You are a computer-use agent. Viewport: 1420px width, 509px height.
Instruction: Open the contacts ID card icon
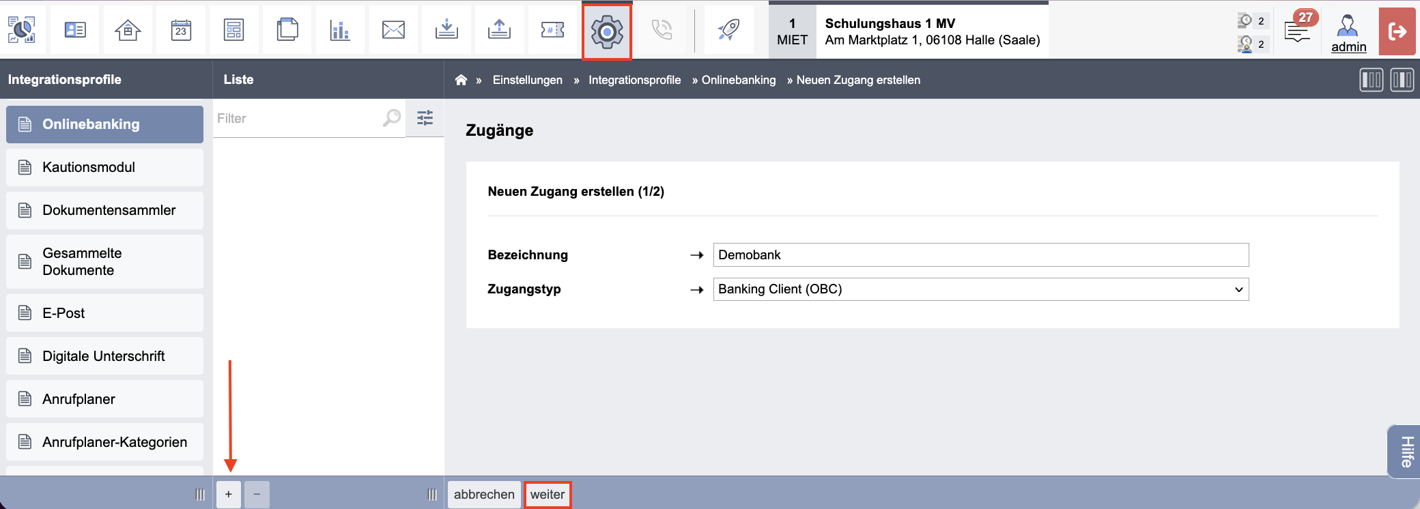click(75, 30)
